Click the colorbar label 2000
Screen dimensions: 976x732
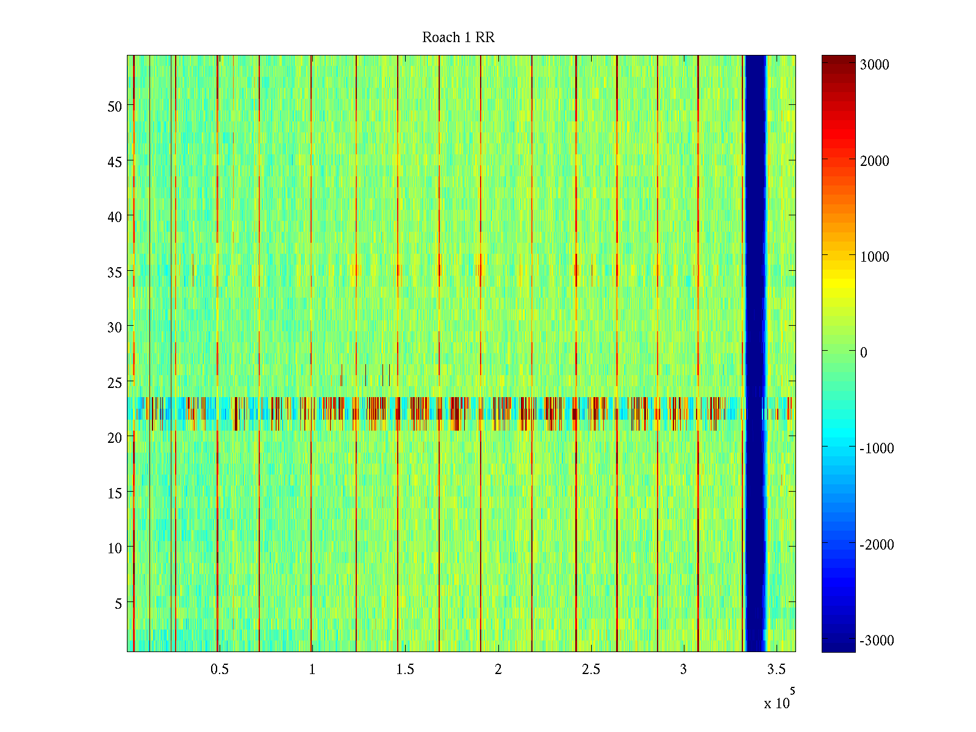pos(874,161)
